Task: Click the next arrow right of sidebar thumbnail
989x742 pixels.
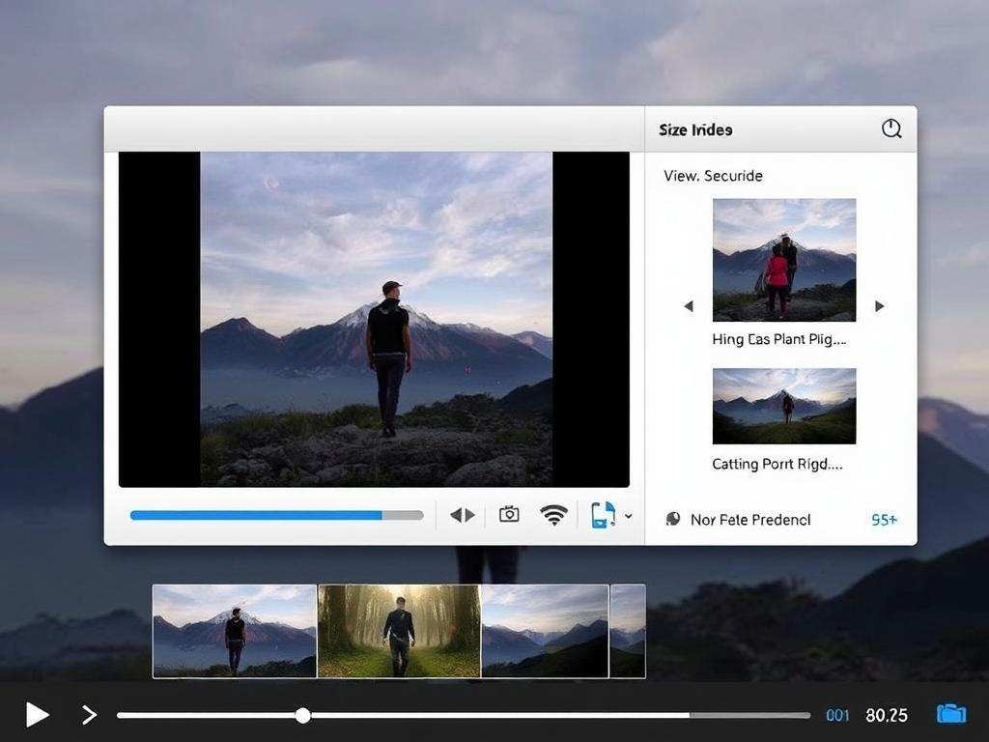Action: click(x=879, y=306)
